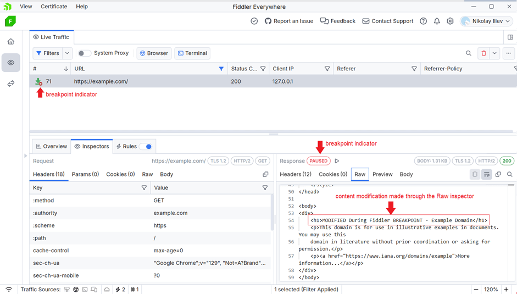Click the resume arrow next to PAUSED
The height and width of the screenshot is (294, 517).
point(337,161)
